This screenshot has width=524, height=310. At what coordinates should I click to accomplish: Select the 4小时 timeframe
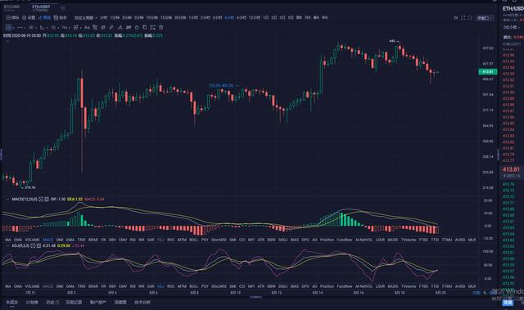229,18
